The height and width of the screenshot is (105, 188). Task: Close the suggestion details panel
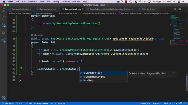174,72
